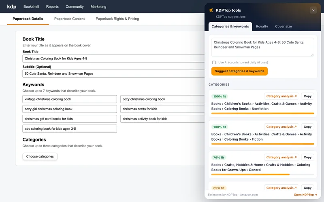Click the 69% fit badge

tap(219, 188)
